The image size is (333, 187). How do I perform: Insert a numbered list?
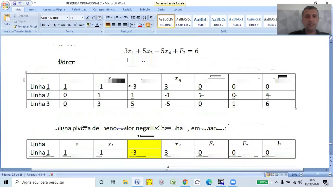[x=116, y=18]
